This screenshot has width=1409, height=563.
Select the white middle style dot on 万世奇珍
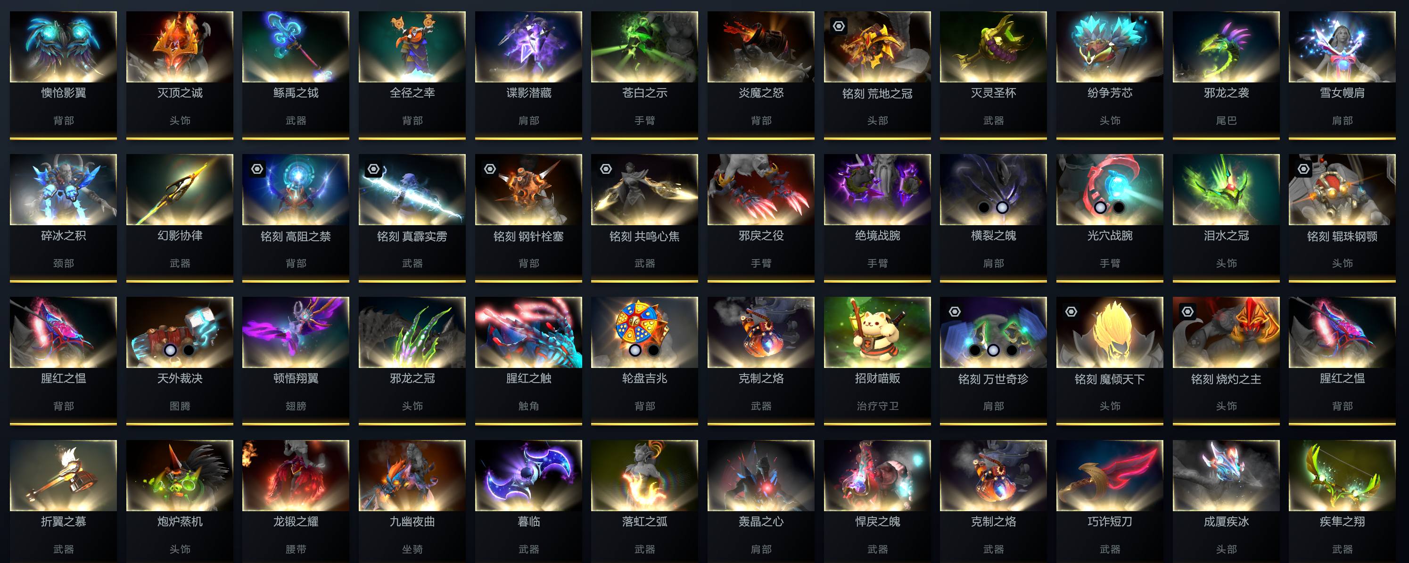[x=993, y=350]
